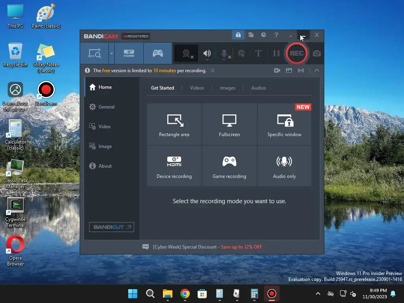Open File Explorer from the taskbar
This screenshot has height=303, width=404.
click(x=167, y=294)
